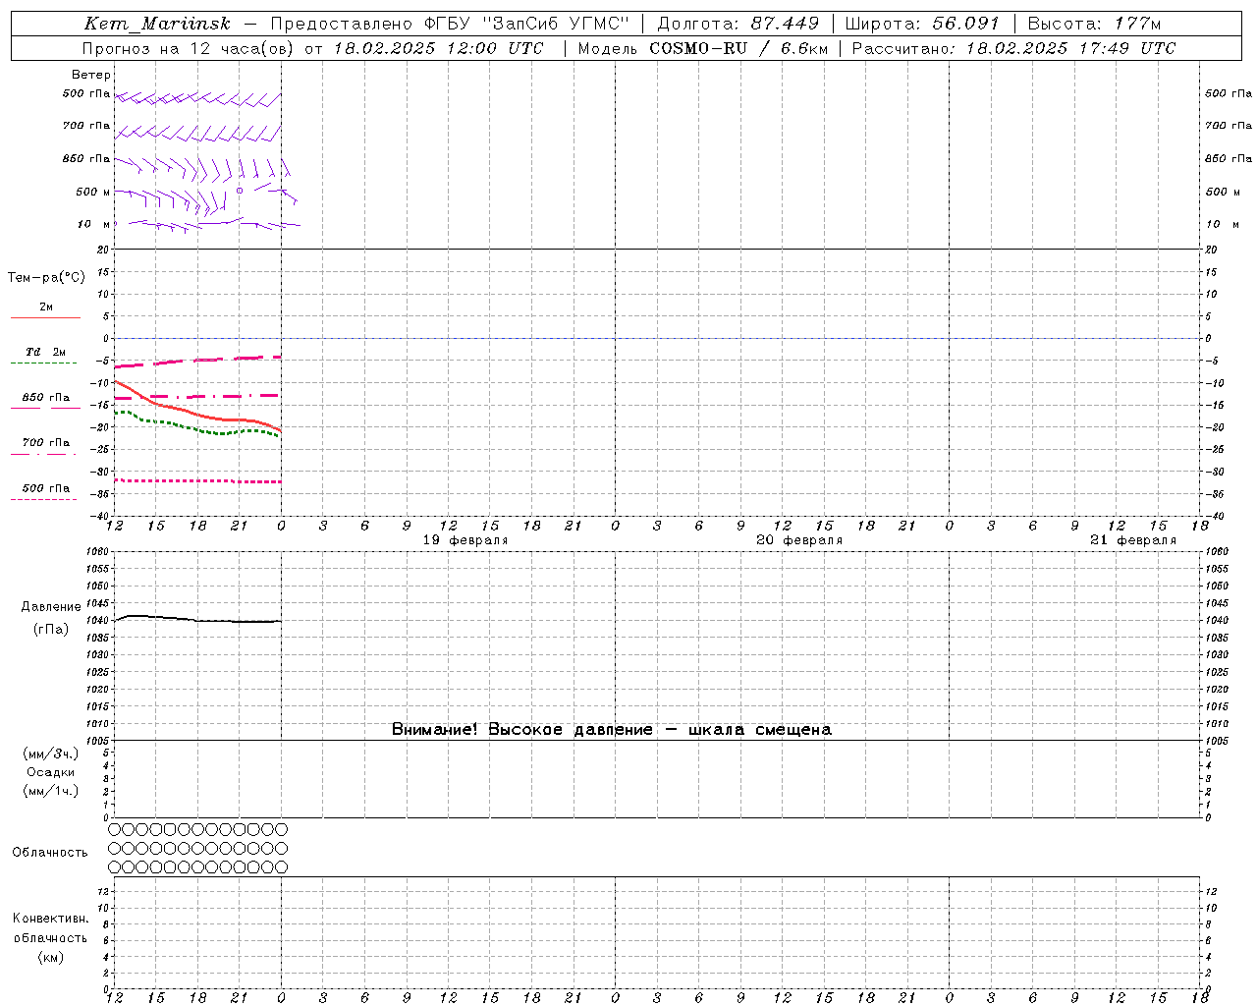Click the 'Прогноз на 12 часа(ов)' forecast text
Image resolution: width=1257 pixels, height=1006 pixels.
coord(189,48)
